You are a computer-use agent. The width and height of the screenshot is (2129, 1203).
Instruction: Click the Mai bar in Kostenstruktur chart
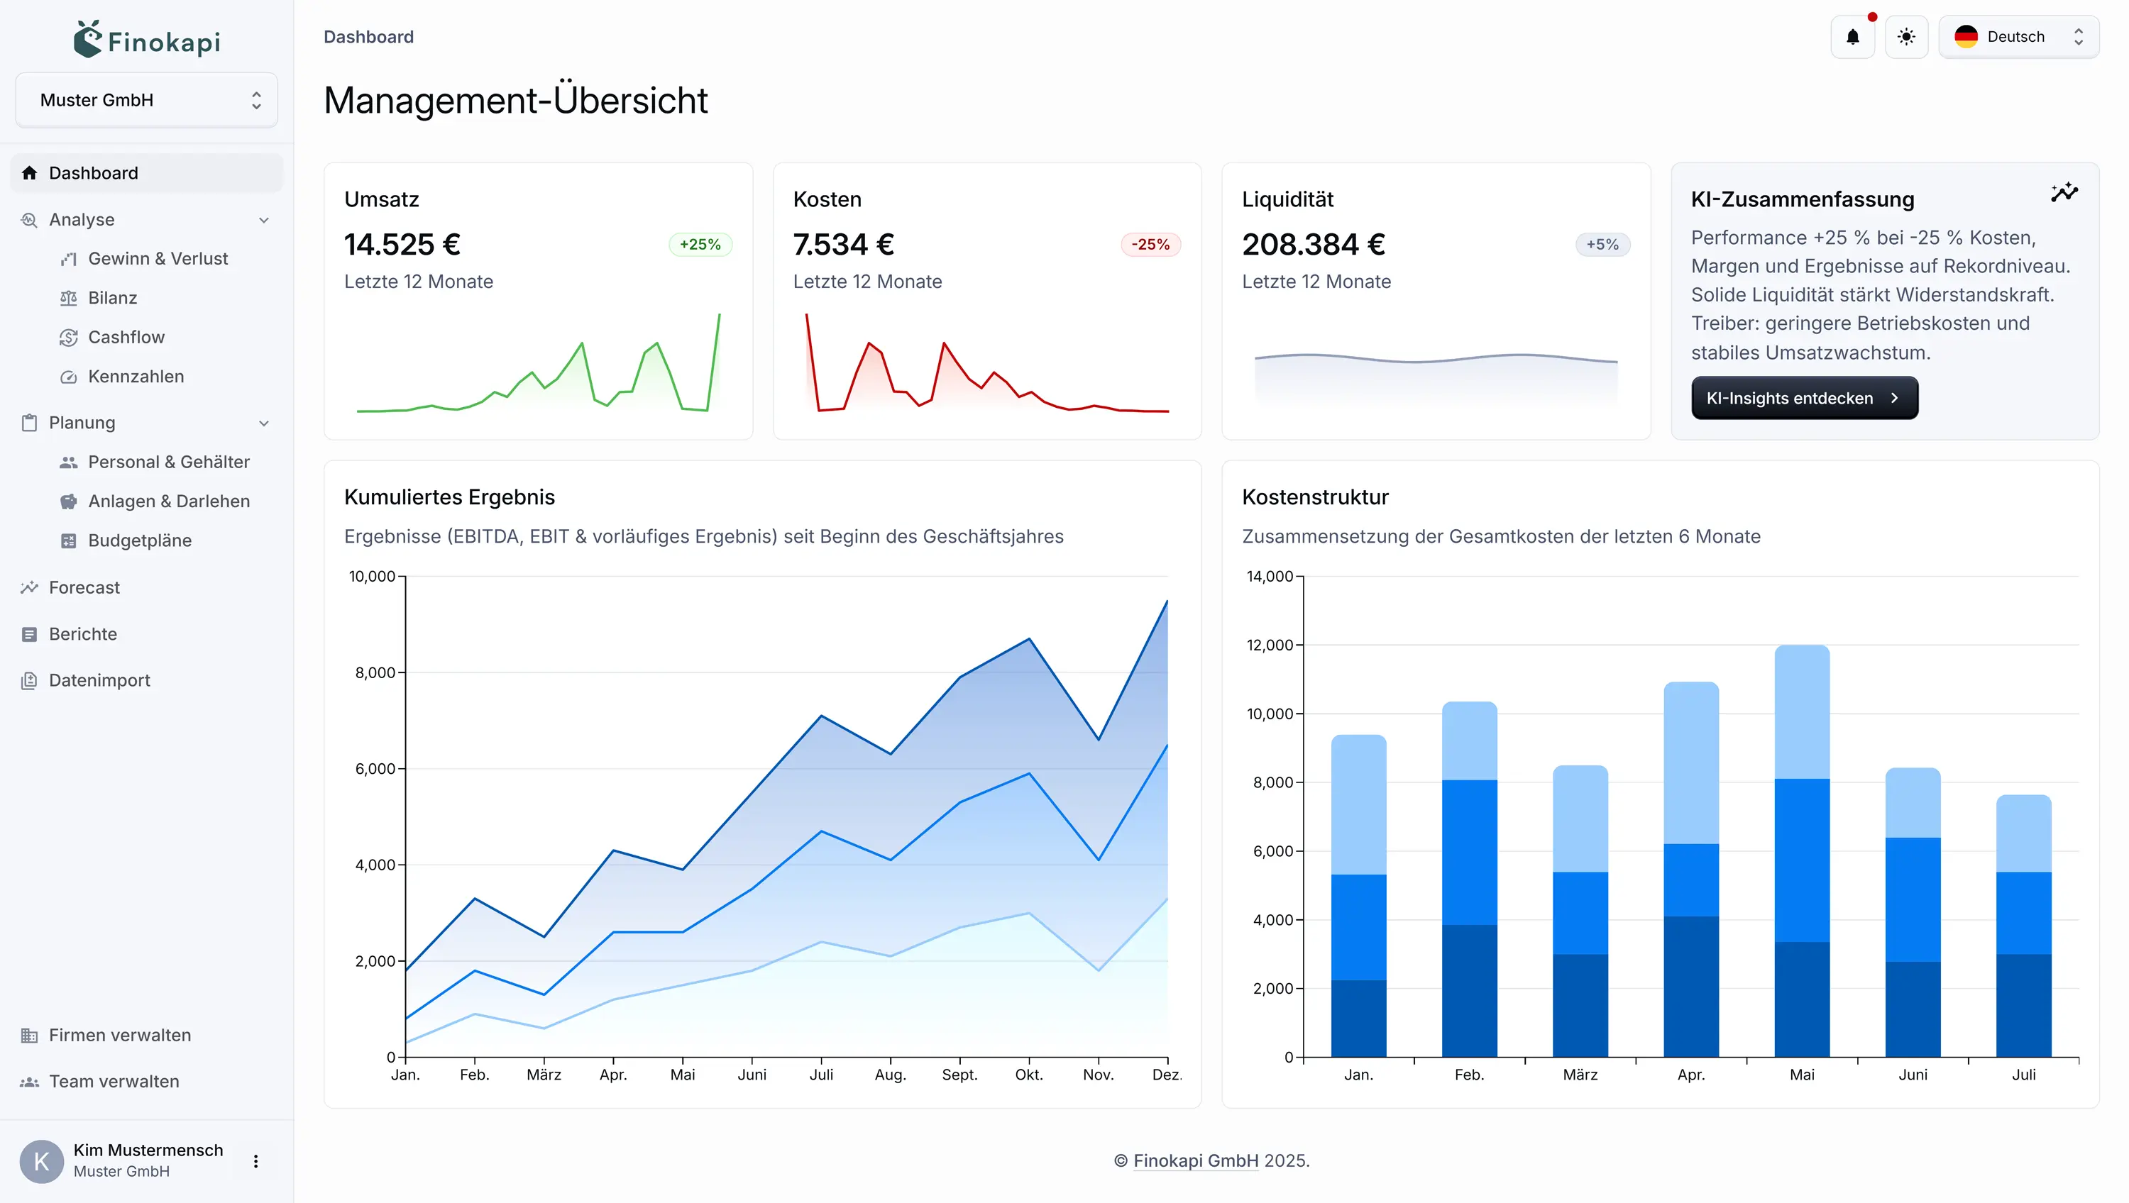[x=1802, y=851]
